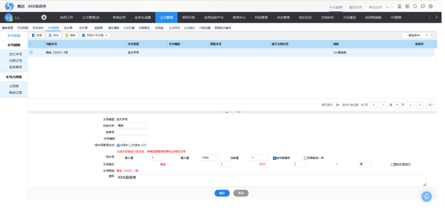Screen dimensions: 445x212
Task: Expand the chevron beside 单位空间
Action: click(x=387, y=7)
